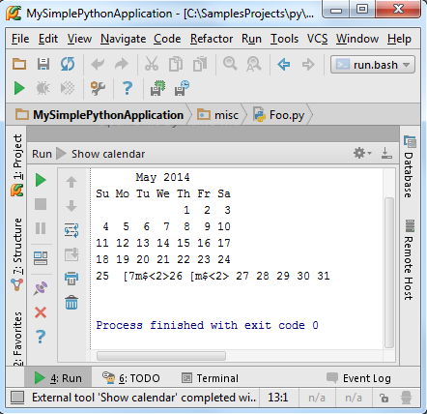The image size is (427, 414).
Task: Click the green Run button in the main toolbar
Action: (19, 88)
